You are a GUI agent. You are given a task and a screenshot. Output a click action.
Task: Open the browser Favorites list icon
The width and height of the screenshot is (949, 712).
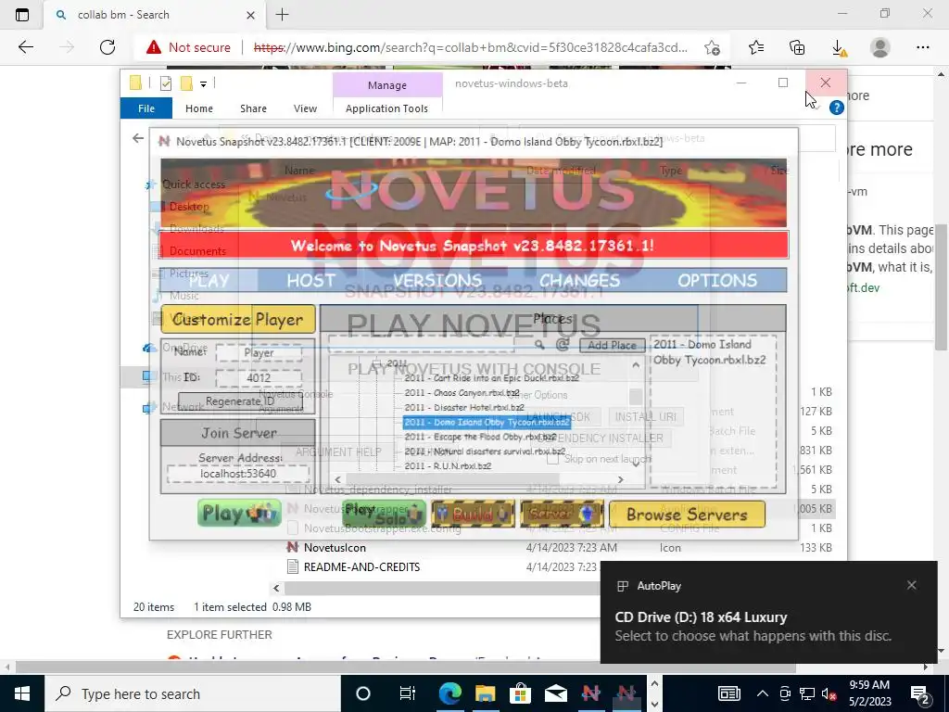pyautogui.click(x=756, y=47)
